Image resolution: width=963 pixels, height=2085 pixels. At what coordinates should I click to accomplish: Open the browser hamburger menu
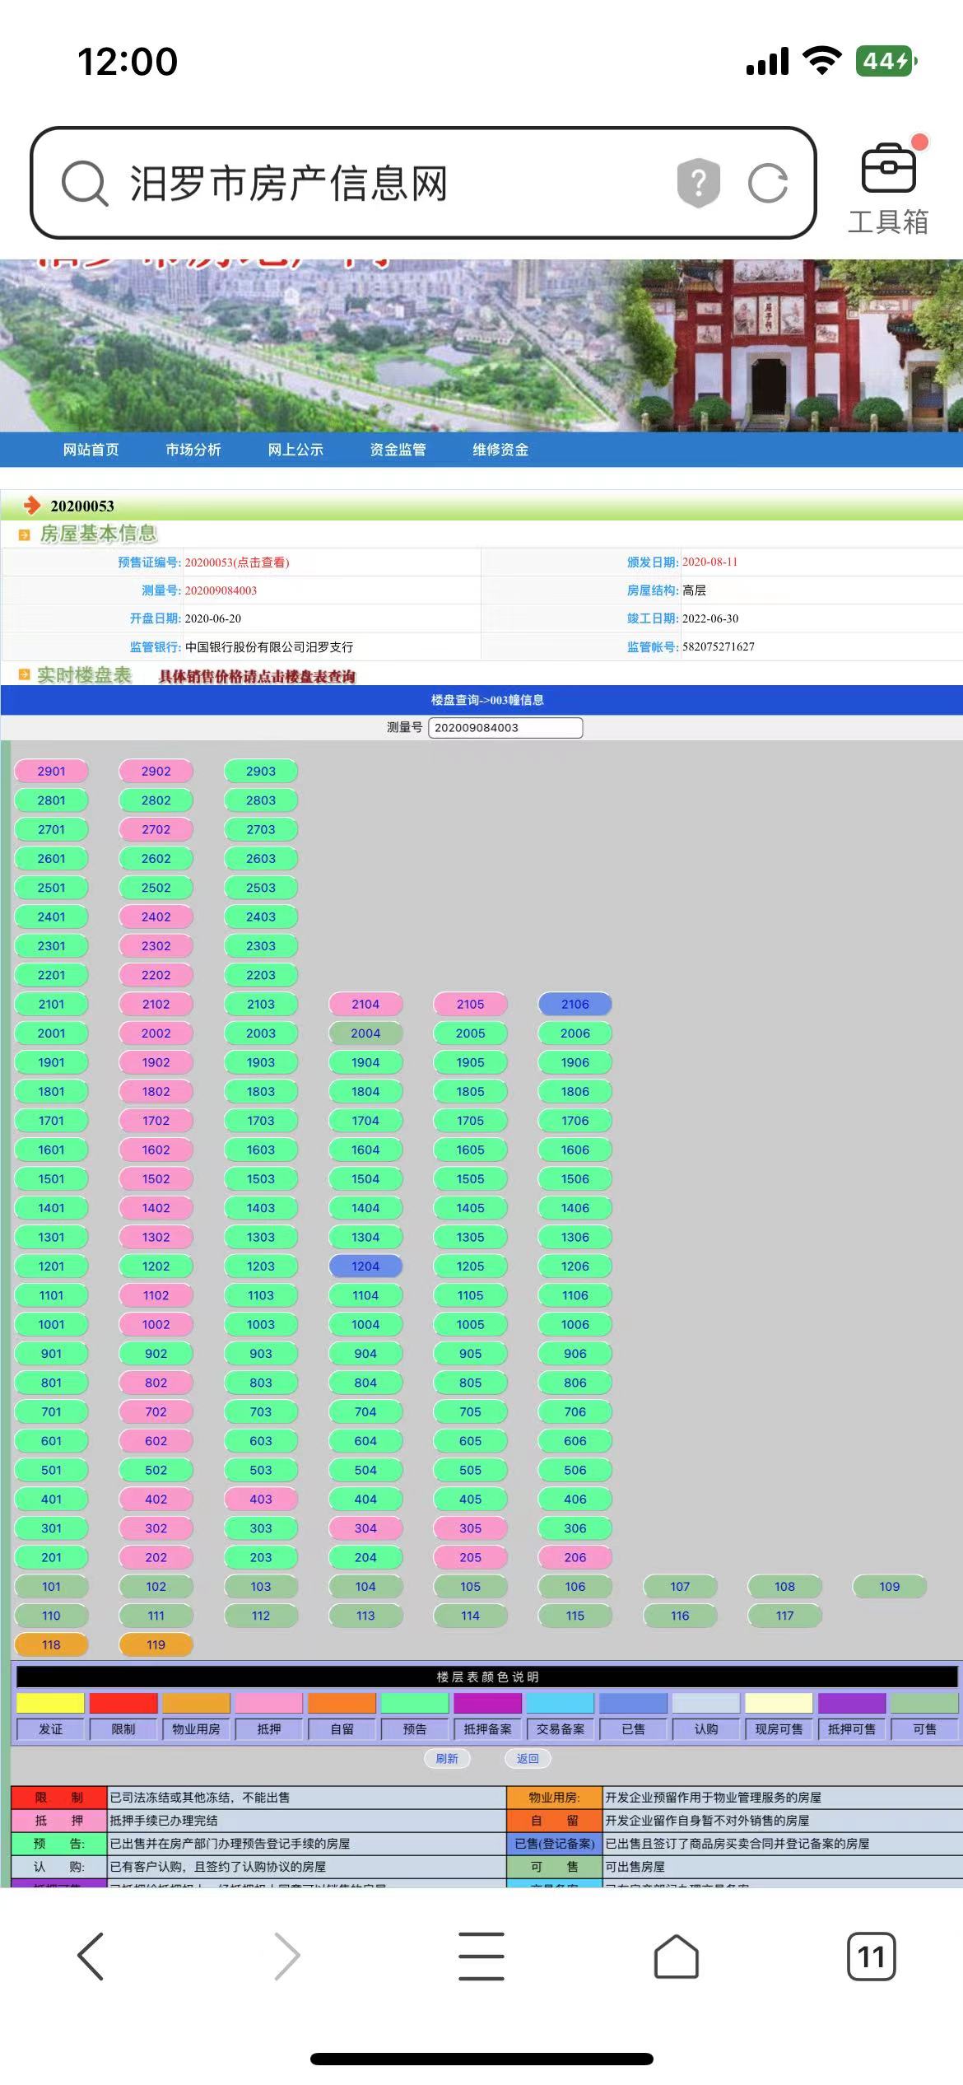(481, 1956)
